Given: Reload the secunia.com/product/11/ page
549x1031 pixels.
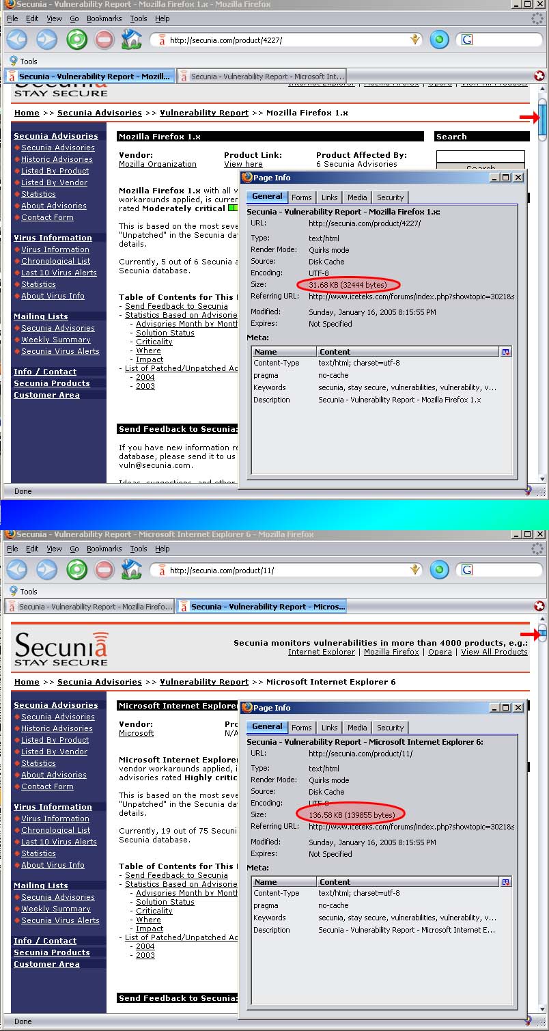Looking at the screenshot, I should point(76,569).
